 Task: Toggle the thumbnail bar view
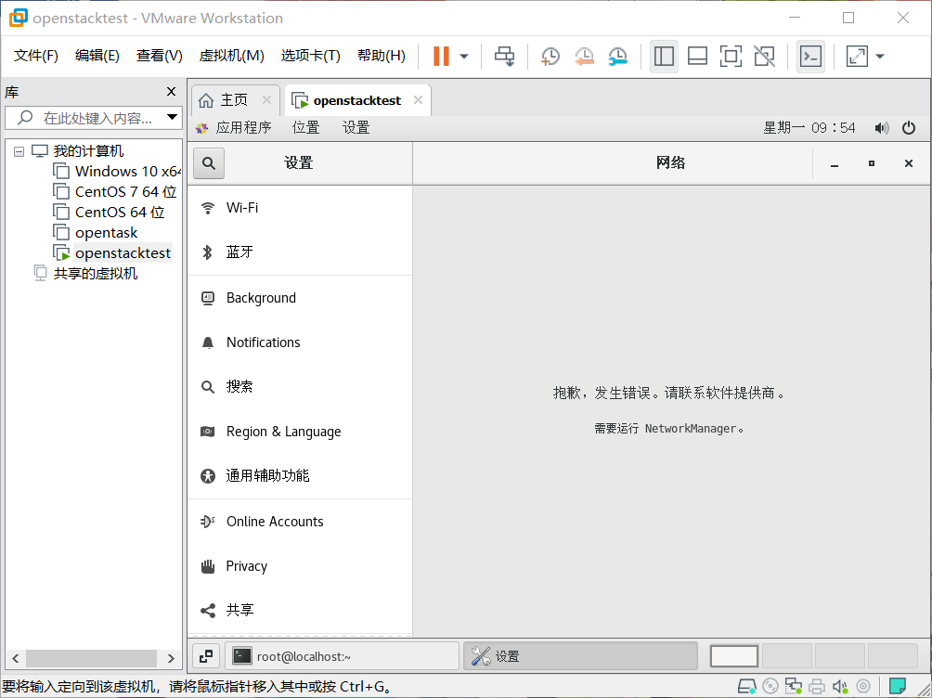tap(697, 56)
